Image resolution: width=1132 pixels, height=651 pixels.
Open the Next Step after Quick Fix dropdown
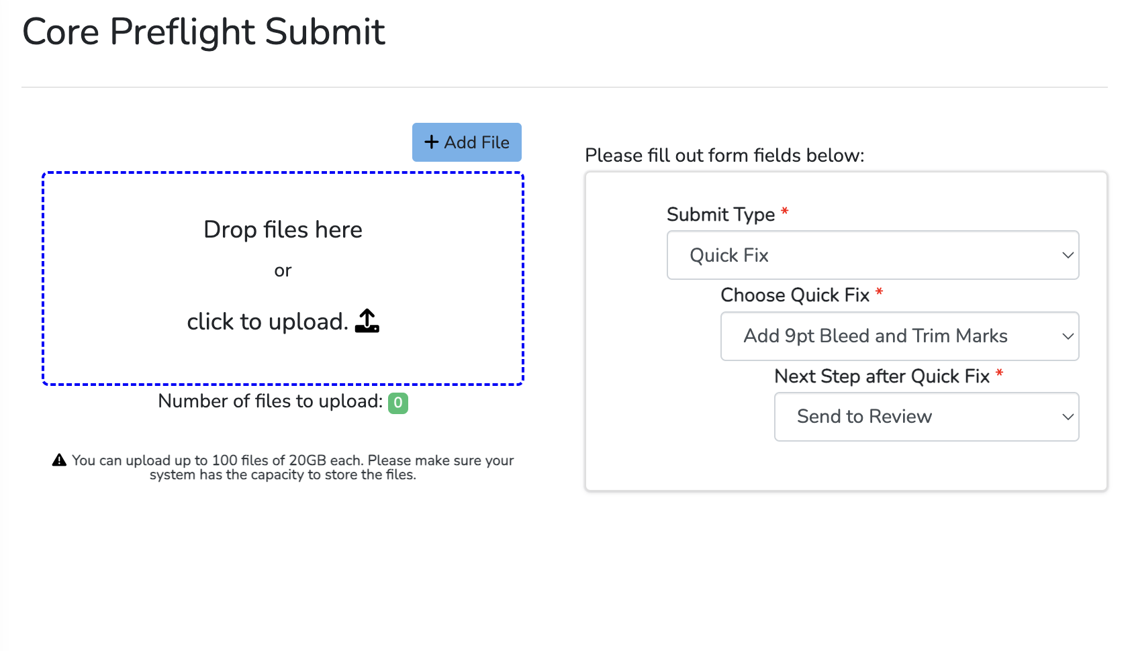tap(926, 417)
